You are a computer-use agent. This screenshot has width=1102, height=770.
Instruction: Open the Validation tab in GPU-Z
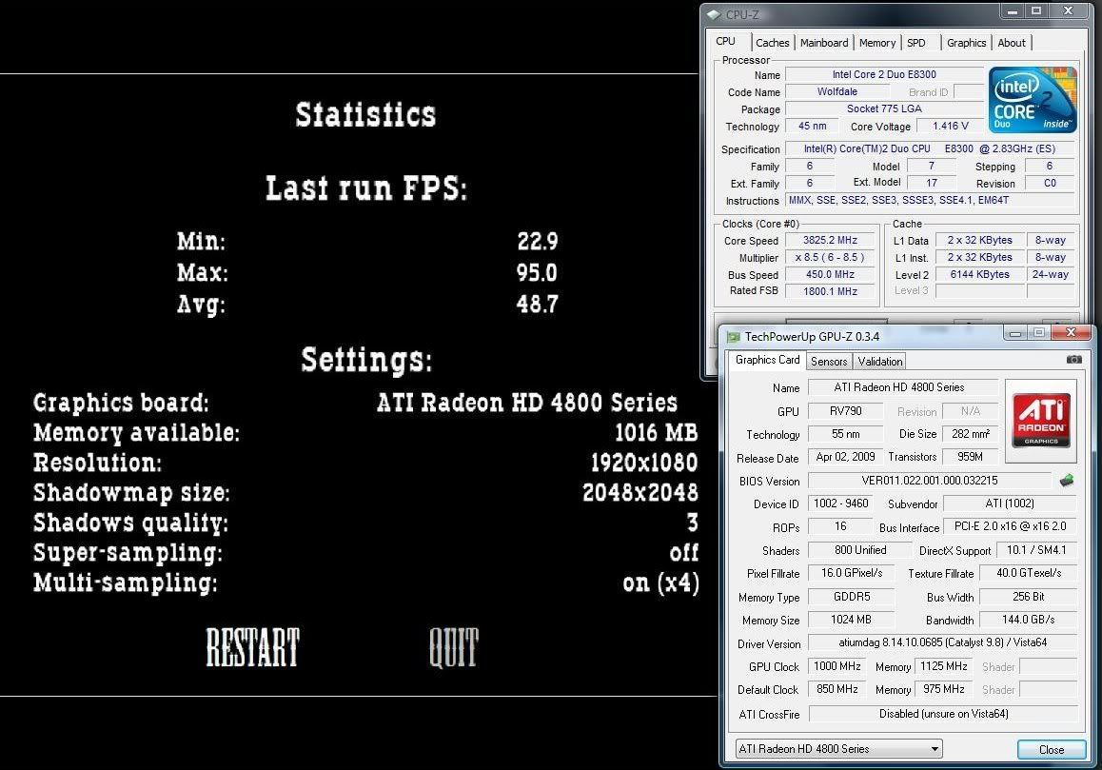[880, 362]
